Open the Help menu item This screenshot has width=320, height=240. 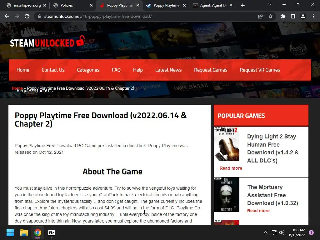(138, 70)
